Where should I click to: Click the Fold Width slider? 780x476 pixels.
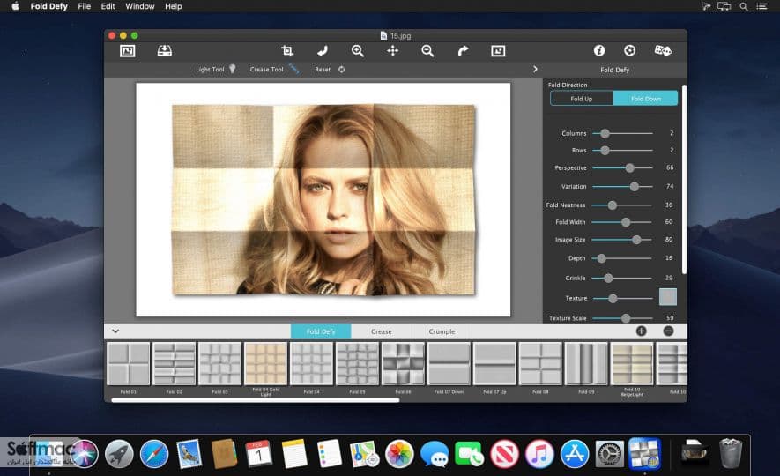(x=622, y=222)
